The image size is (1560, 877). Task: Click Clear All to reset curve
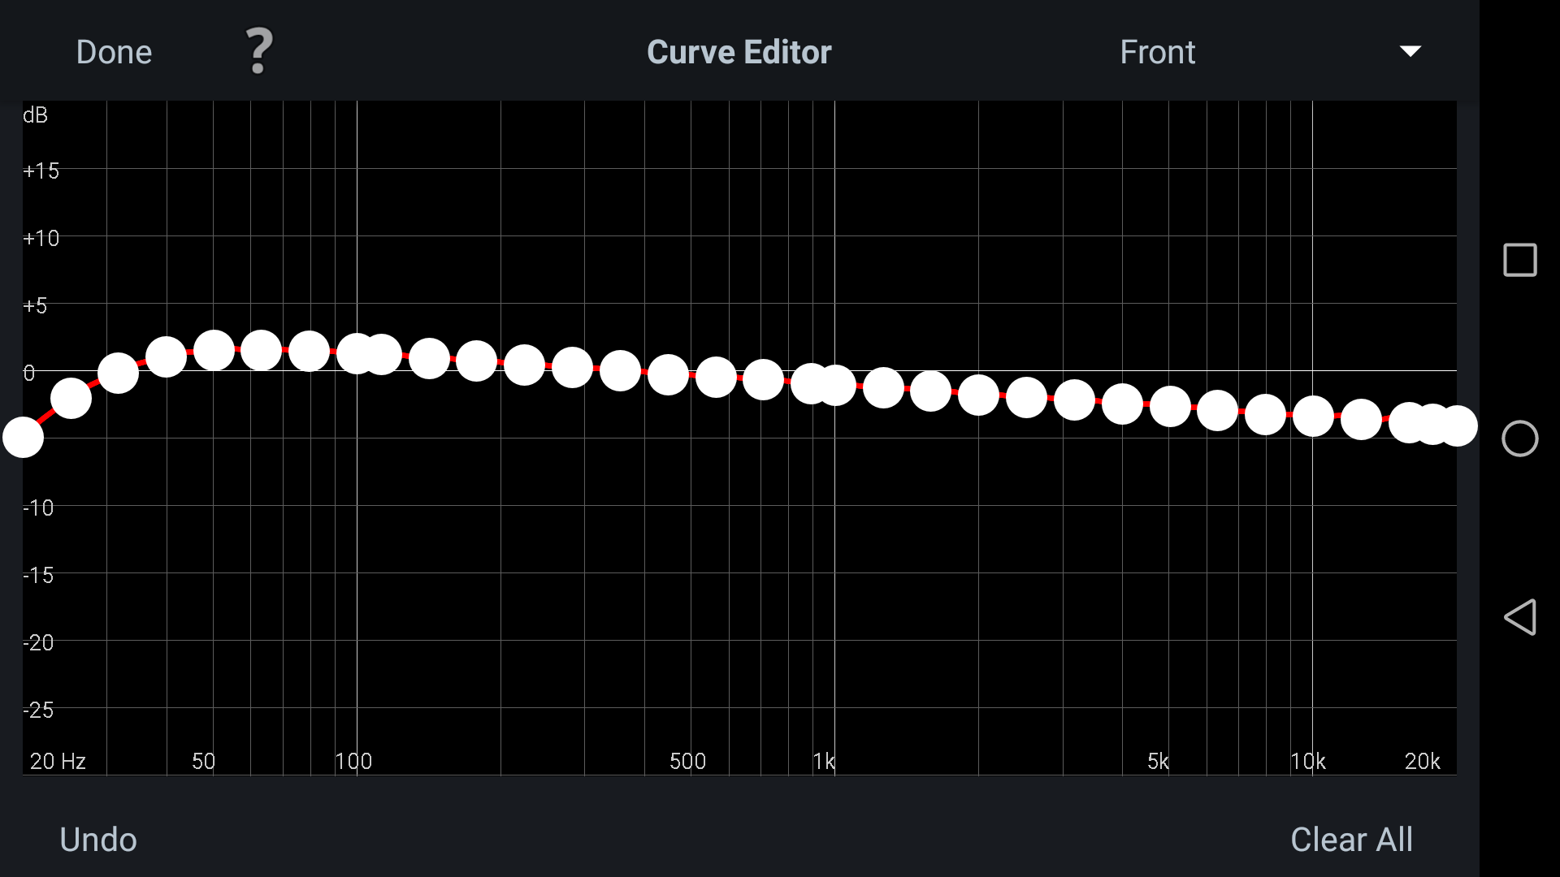pos(1351,839)
